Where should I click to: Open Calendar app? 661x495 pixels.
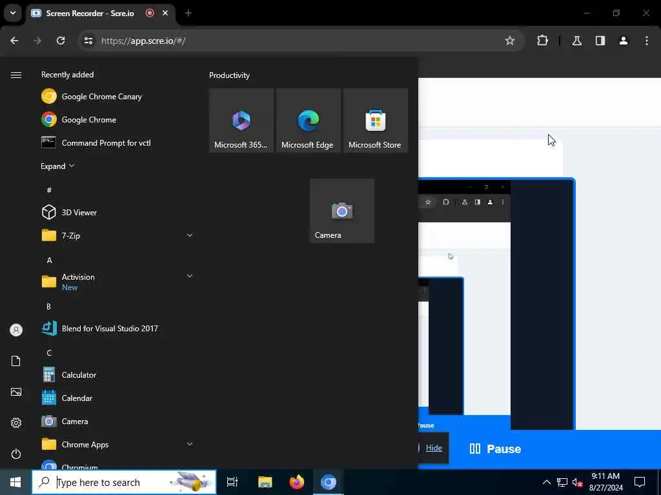(117, 398)
